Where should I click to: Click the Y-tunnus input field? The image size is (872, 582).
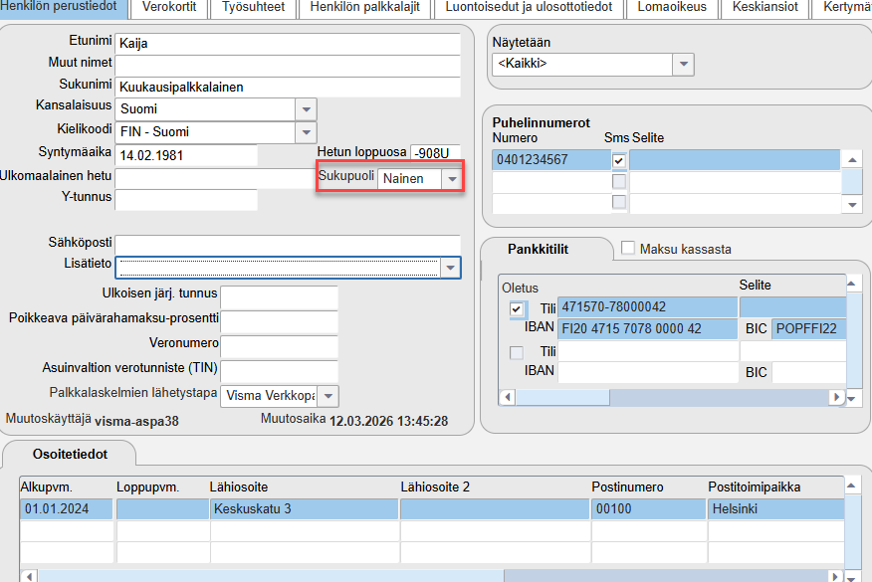coord(186,200)
